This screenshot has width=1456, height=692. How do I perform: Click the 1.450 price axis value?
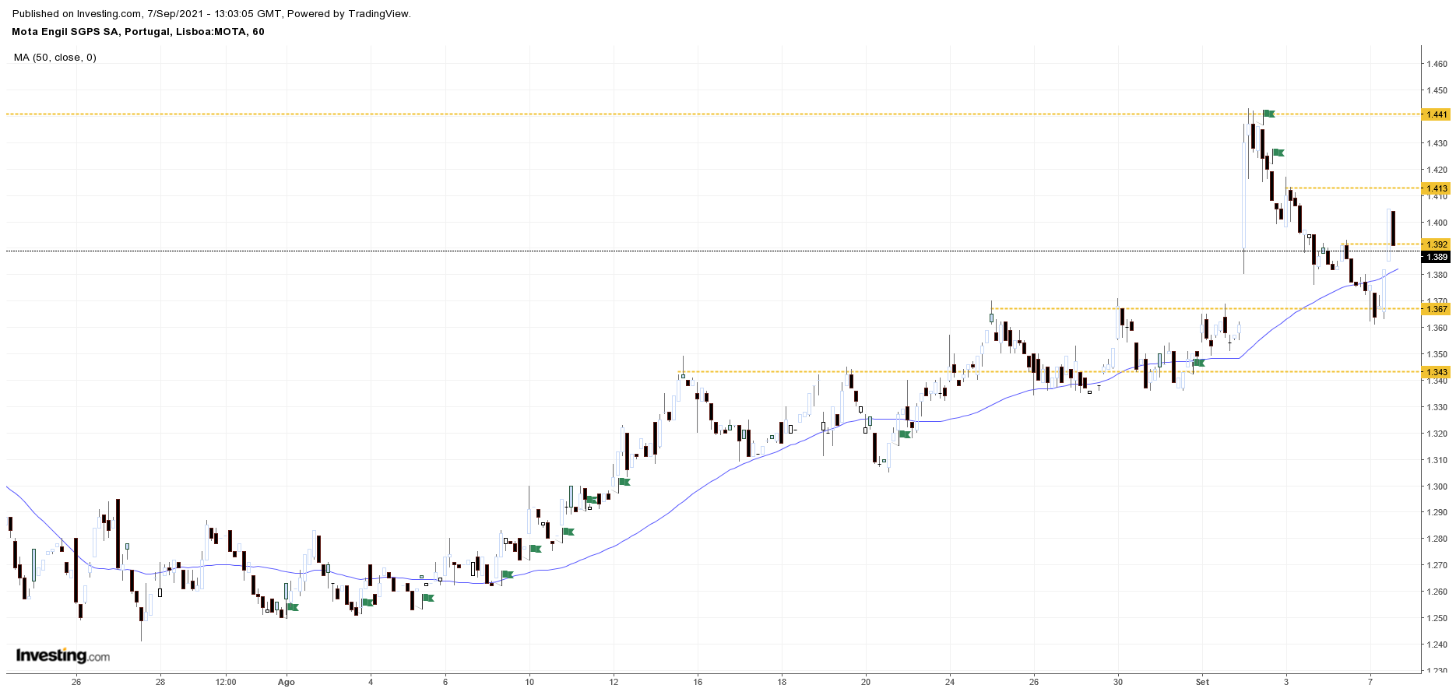[x=1437, y=91]
